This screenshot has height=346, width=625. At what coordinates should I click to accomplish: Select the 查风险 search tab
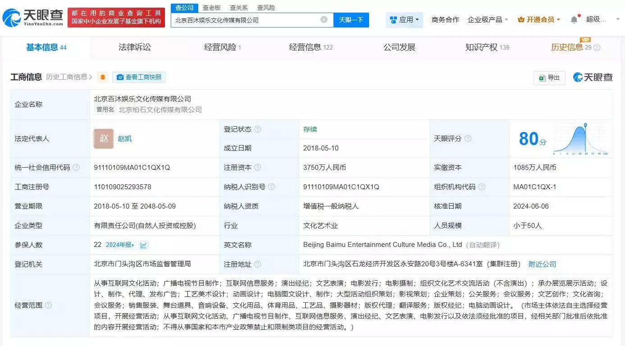tap(266, 8)
